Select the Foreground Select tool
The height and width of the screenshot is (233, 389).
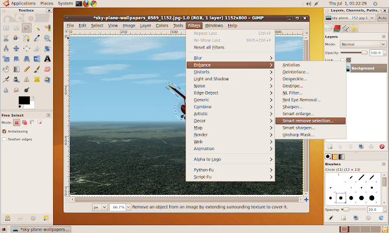point(16,38)
